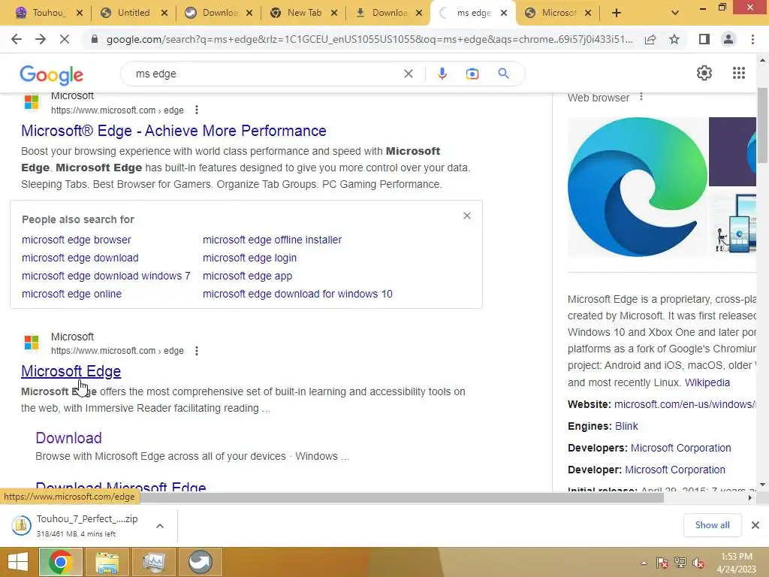
Task: Show all downloads button
Action: 712,525
